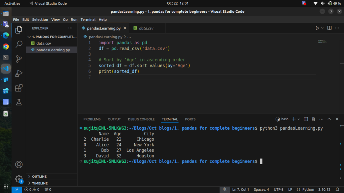
Task: Split the editor right
Action: (x=329, y=28)
